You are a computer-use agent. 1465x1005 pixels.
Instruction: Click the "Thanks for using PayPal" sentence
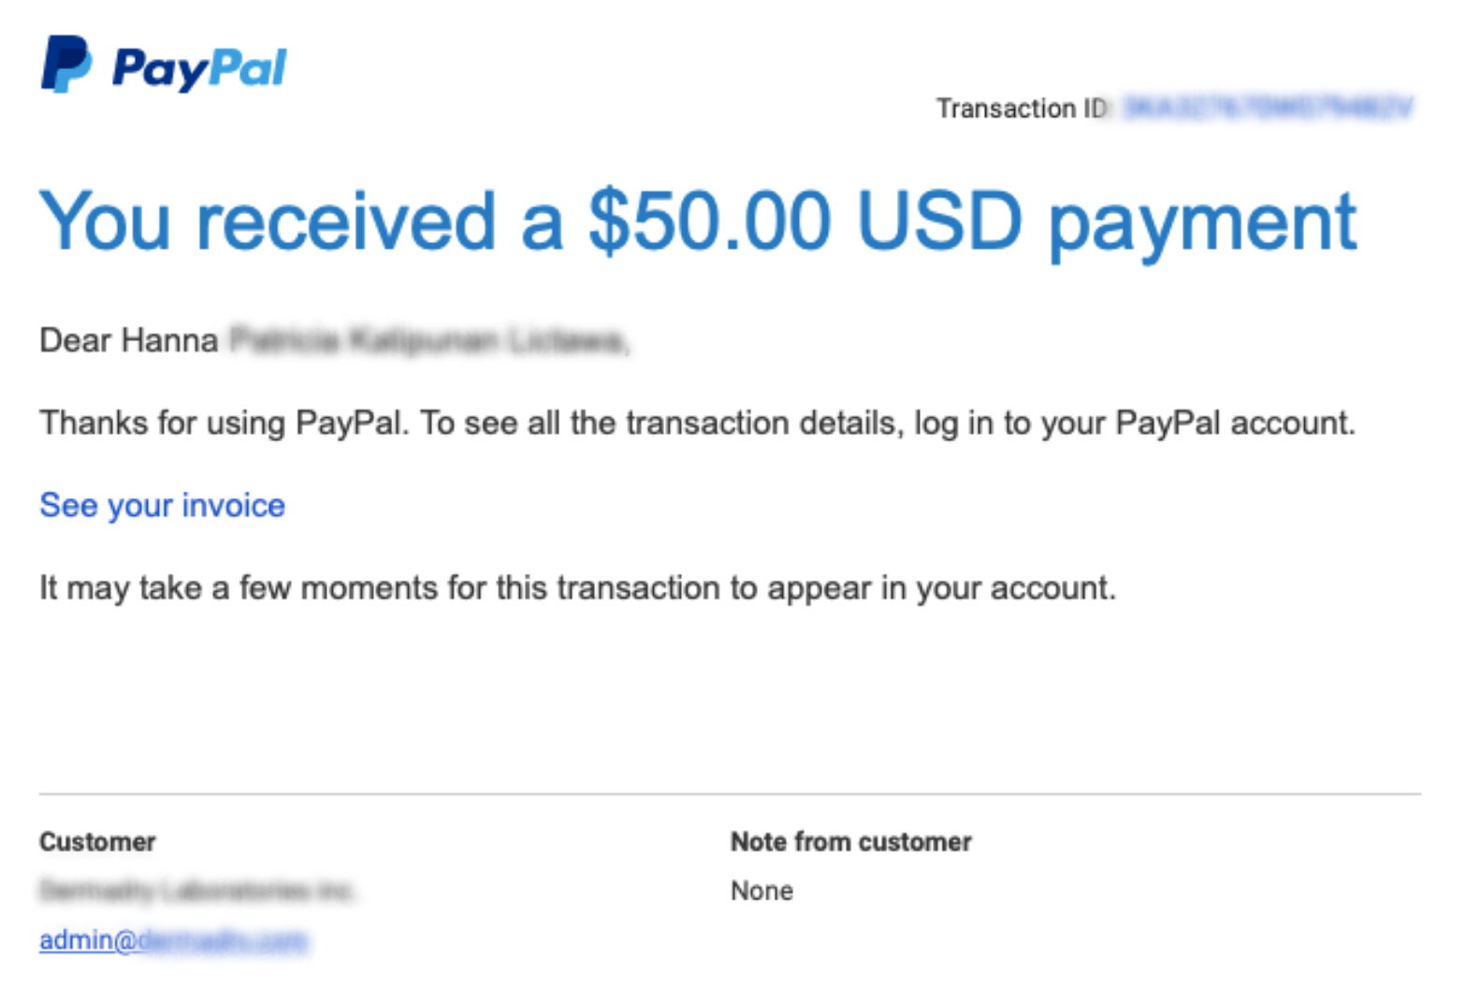(223, 423)
